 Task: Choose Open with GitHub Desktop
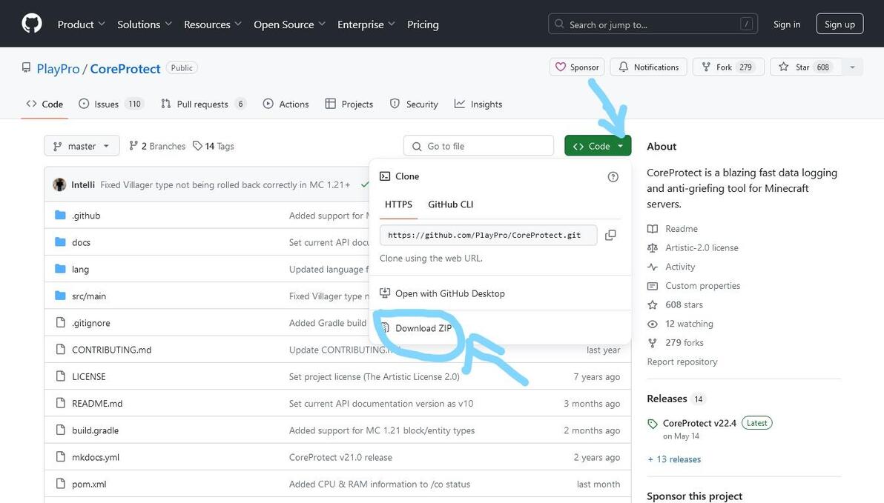[x=449, y=293]
